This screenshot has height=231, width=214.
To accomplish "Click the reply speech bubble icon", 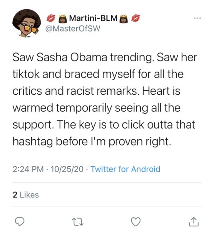I will [x=20, y=222].
